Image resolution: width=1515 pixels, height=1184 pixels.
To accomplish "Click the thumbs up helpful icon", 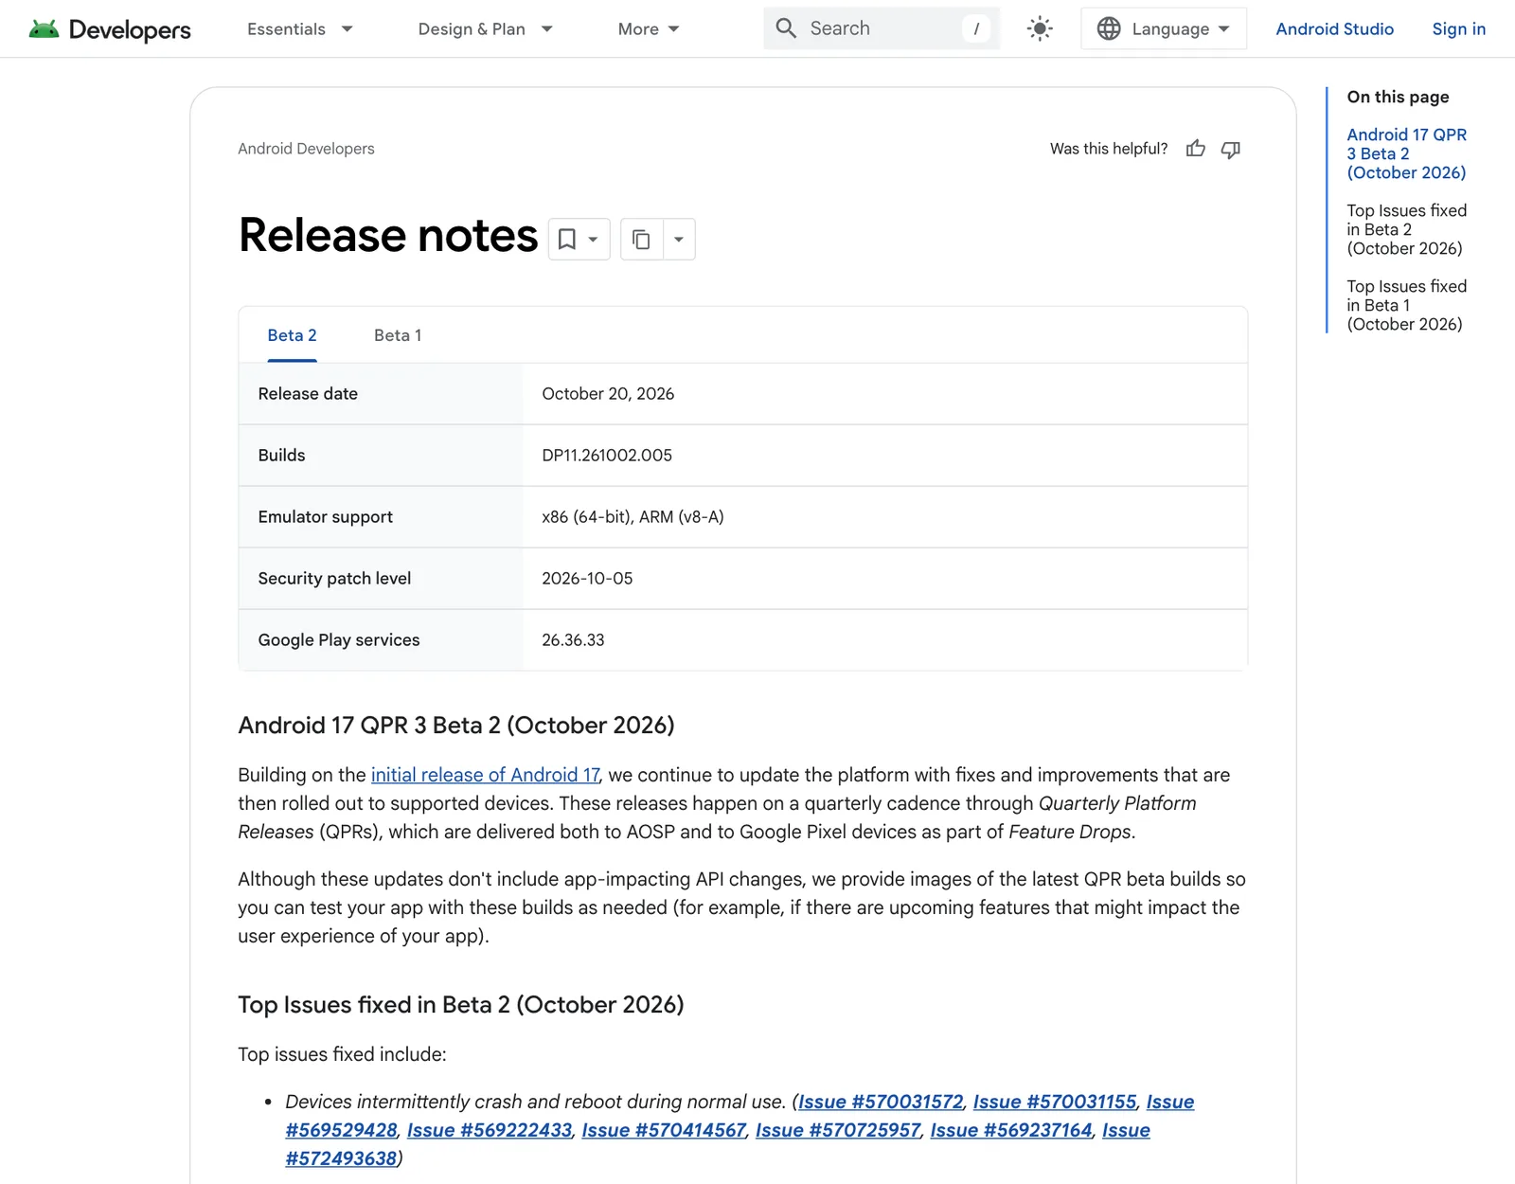I will [x=1196, y=149].
